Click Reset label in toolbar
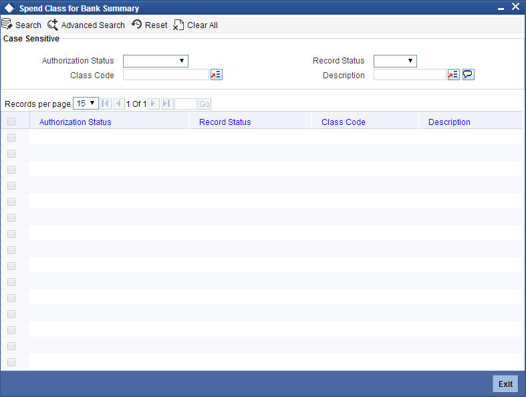The width and height of the screenshot is (526, 397). pos(156,25)
